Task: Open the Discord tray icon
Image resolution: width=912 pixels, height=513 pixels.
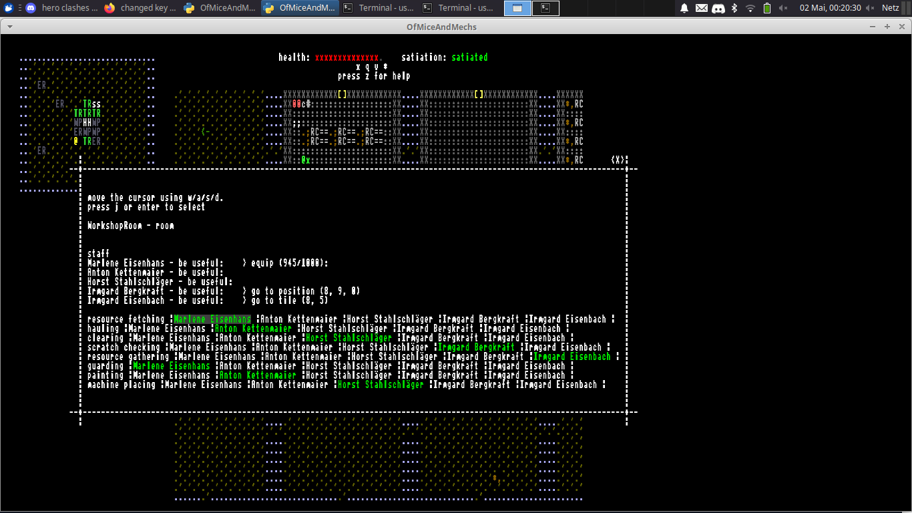Action: point(718,8)
